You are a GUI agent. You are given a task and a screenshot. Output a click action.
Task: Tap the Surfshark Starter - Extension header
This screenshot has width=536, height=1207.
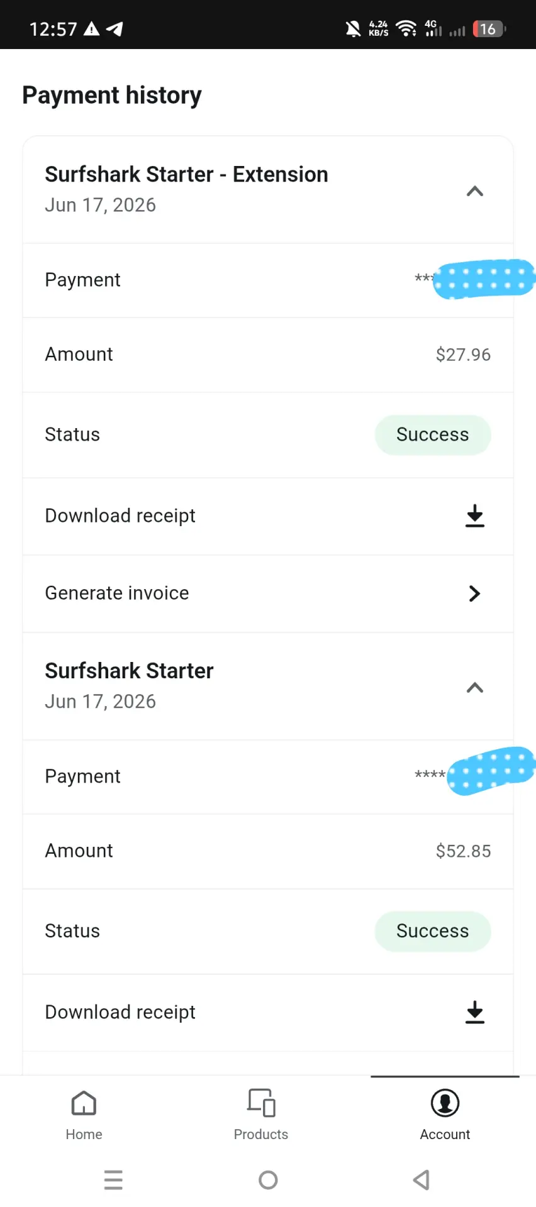click(268, 190)
